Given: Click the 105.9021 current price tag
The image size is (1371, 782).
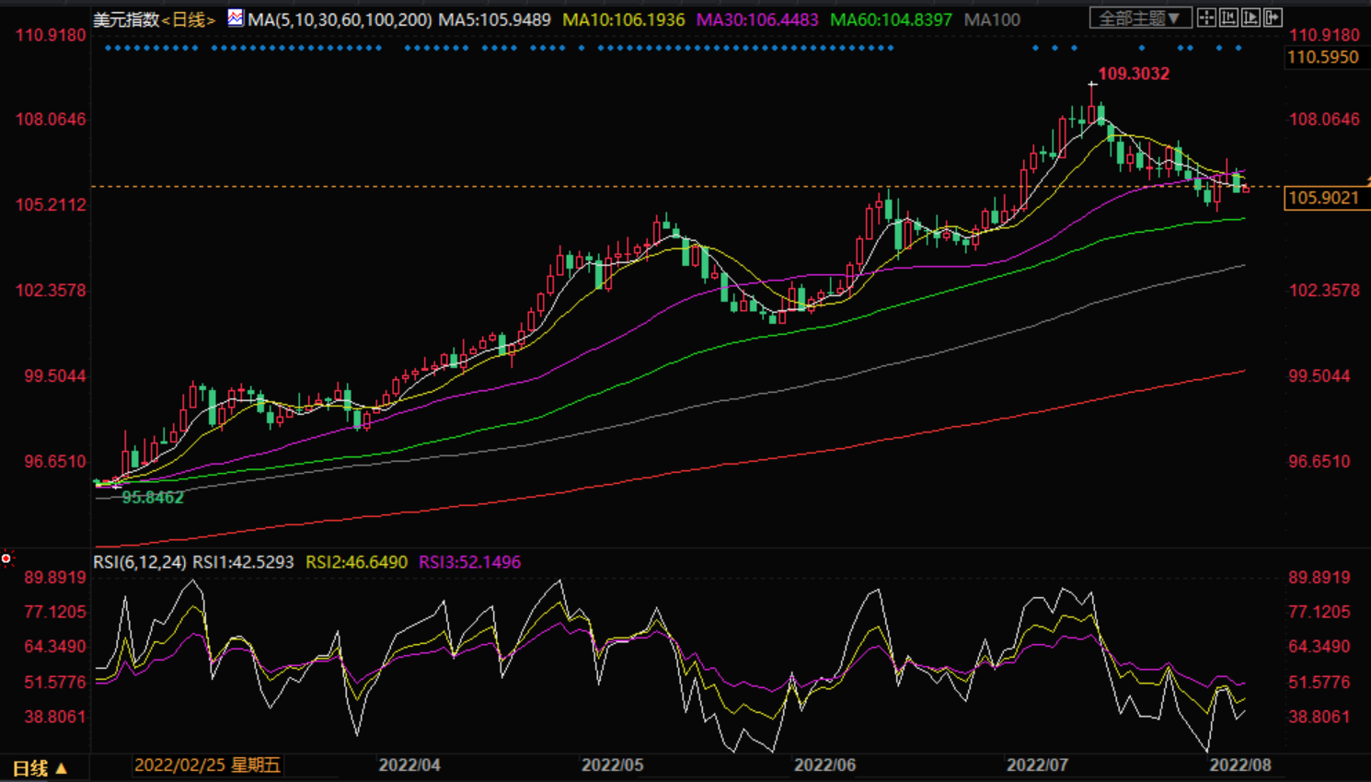Looking at the screenshot, I should (1323, 198).
